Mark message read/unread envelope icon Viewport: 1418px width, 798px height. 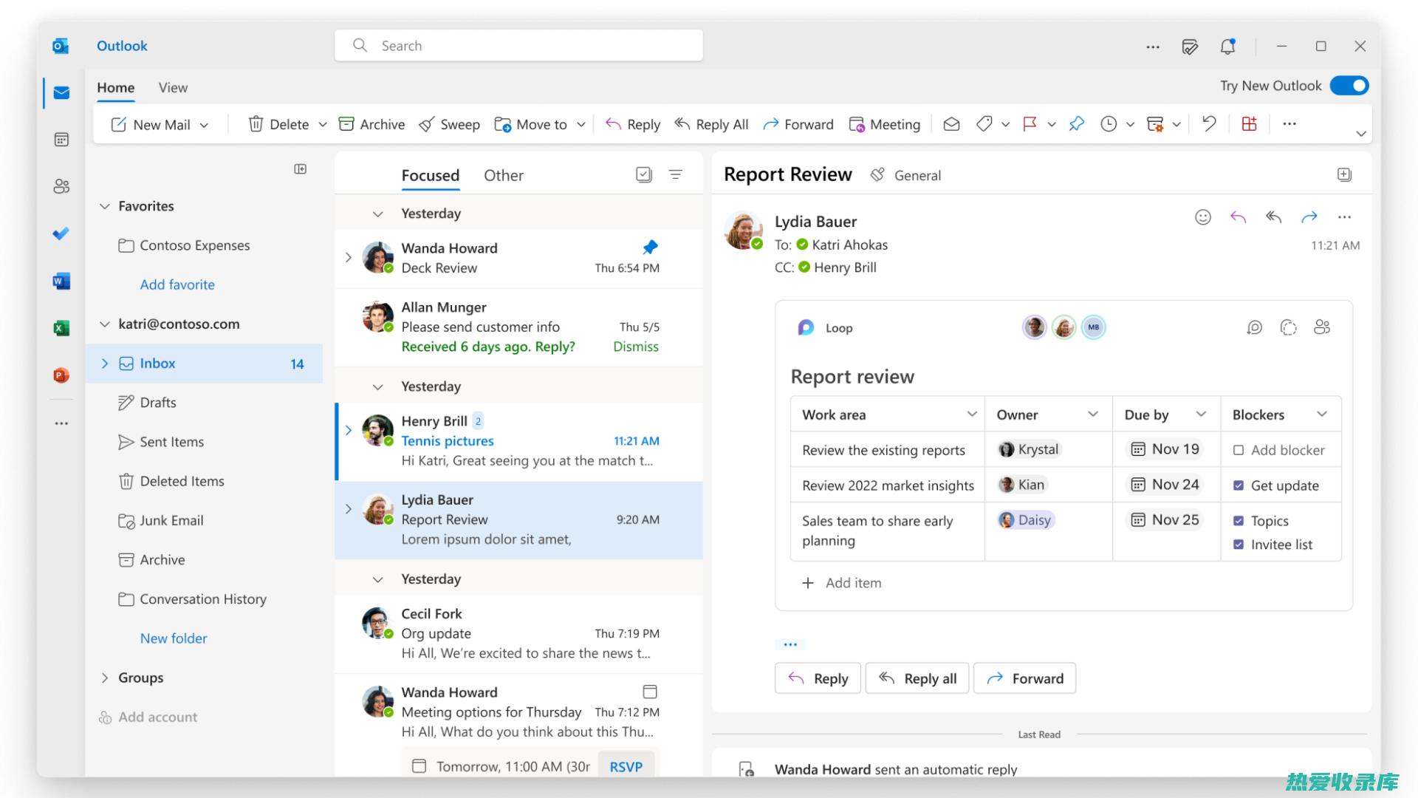tap(951, 124)
